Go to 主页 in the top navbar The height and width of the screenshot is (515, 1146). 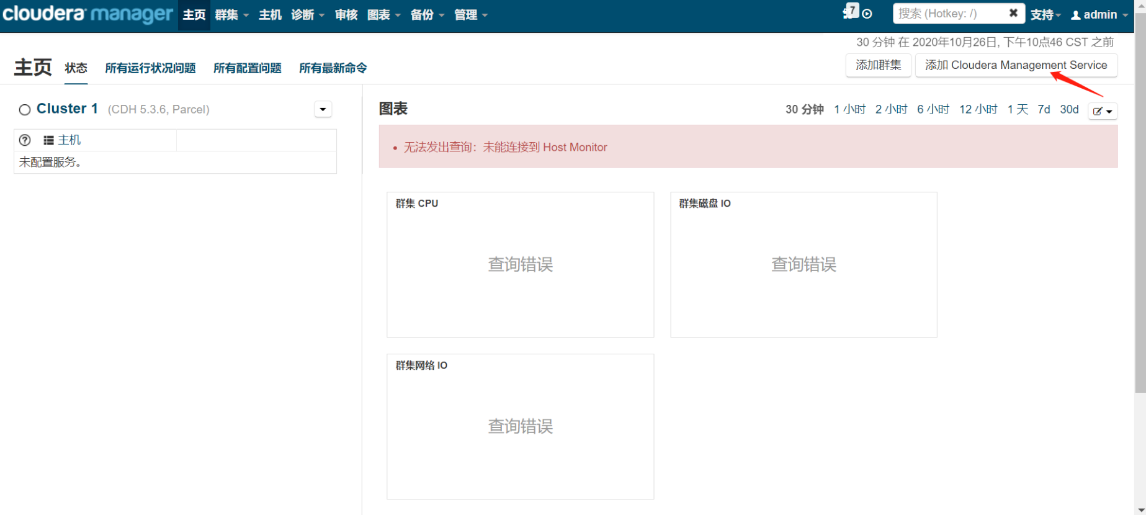194,15
